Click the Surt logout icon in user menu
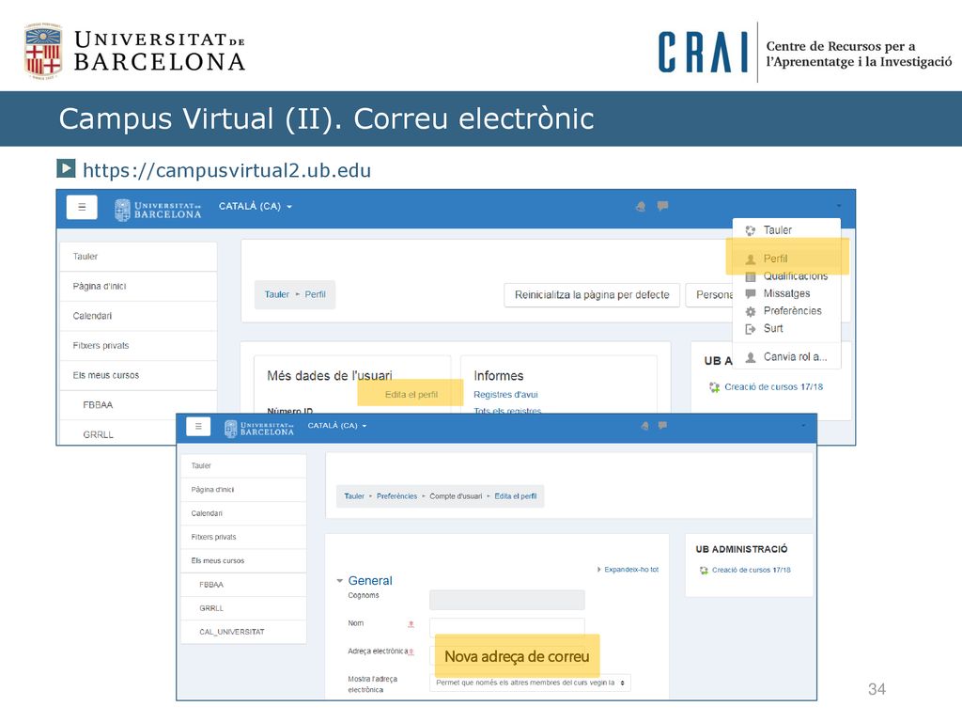 [x=750, y=329]
